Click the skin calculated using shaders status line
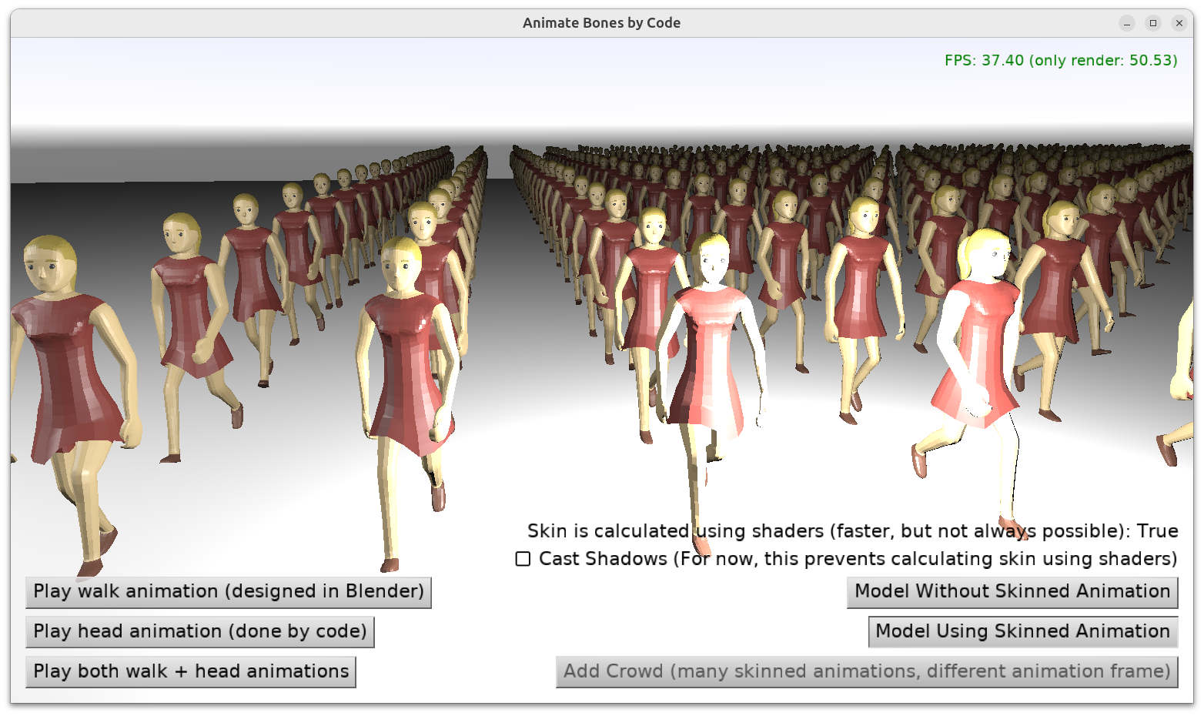Viewport: 1204px width, 716px height. [852, 531]
